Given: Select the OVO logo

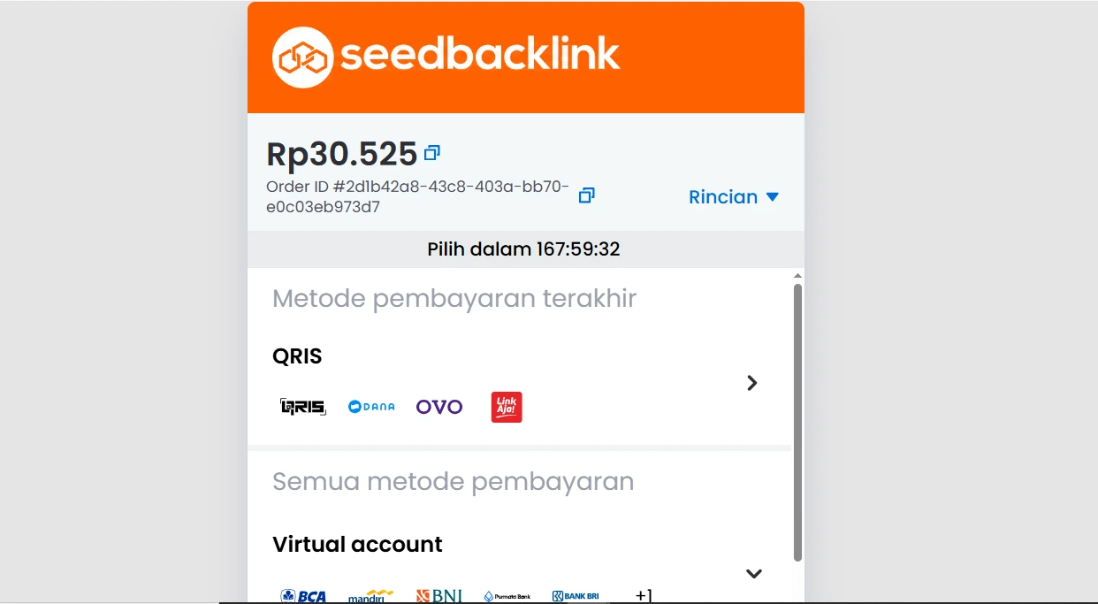Looking at the screenshot, I should click(439, 407).
